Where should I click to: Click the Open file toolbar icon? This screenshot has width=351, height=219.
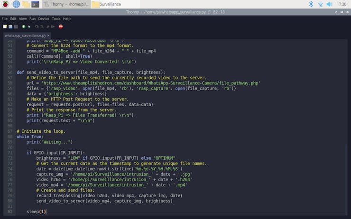pyautogui.click(x=10, y=27)
